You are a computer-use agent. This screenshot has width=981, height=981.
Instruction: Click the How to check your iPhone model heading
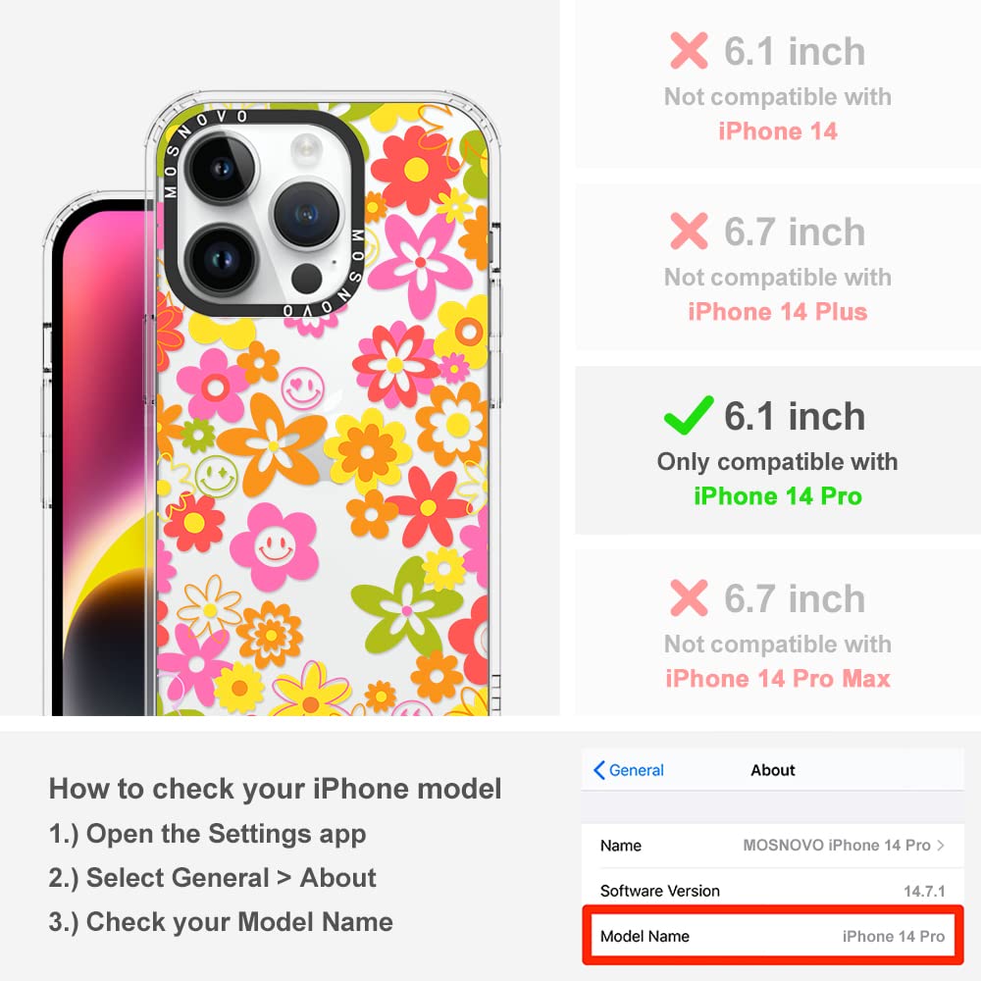[x=276, y=789]
